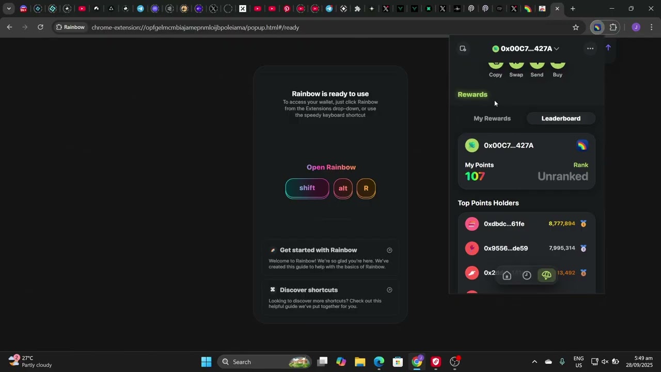Screen dimensions: 661x372
Task: Go back in browser history
Action: [9, 27]
